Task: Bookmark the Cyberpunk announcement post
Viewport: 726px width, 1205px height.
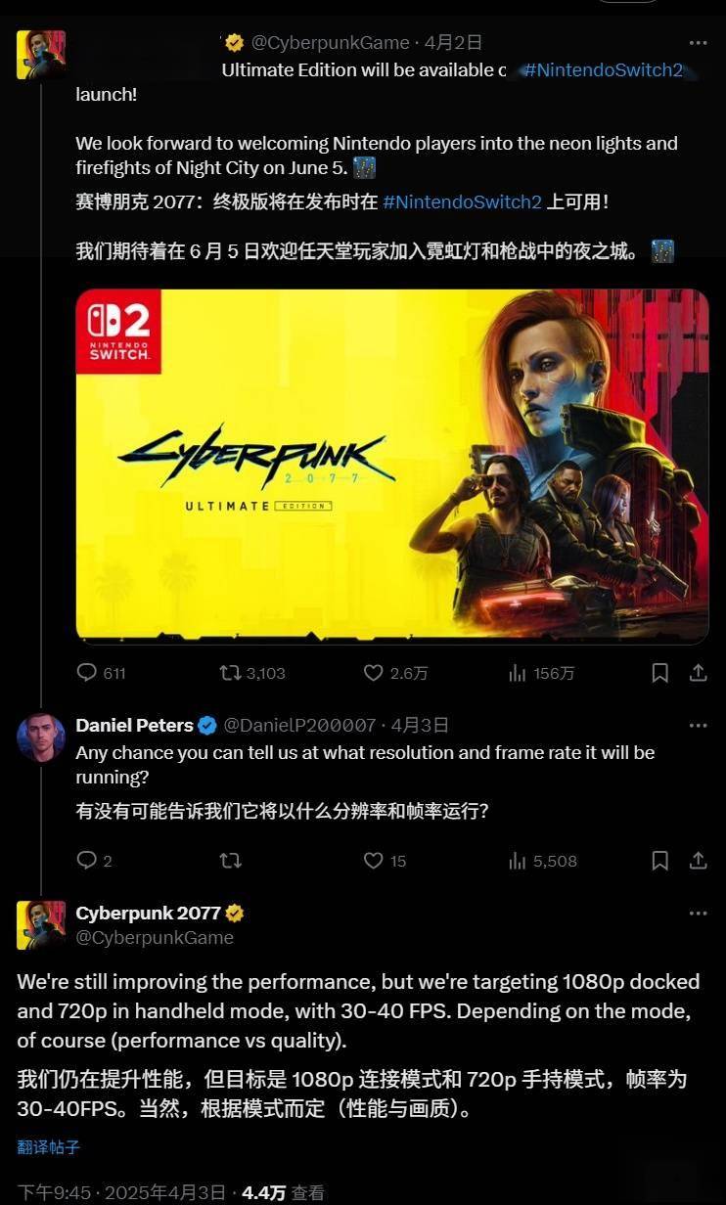Action: 660,673
